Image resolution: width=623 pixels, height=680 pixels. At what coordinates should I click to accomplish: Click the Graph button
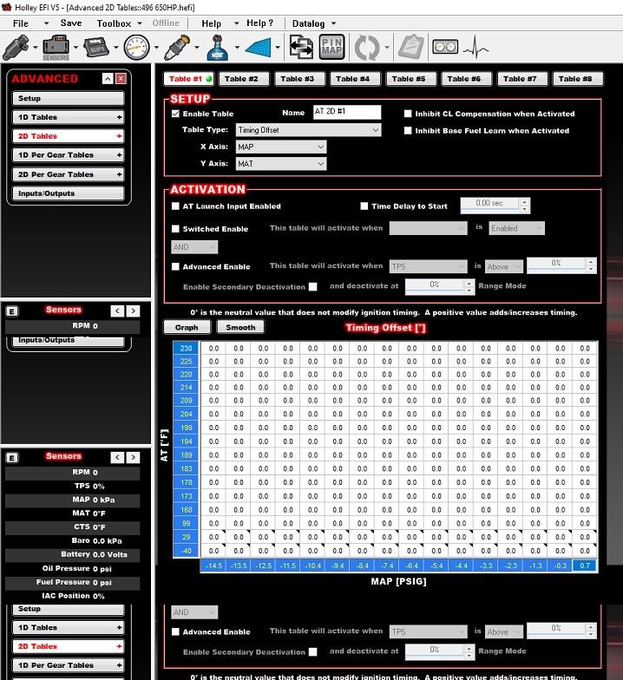[187, 328]
